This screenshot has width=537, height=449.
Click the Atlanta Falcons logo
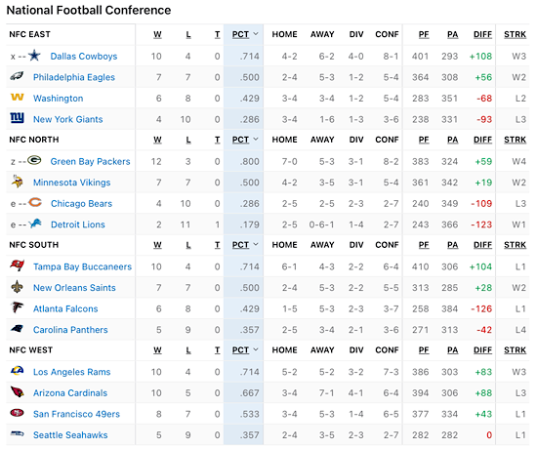(18, 307)
